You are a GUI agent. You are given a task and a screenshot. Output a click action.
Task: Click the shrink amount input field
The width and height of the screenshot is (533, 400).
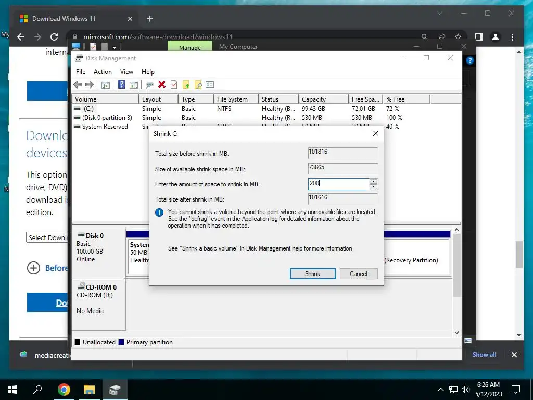coord(338,184)
